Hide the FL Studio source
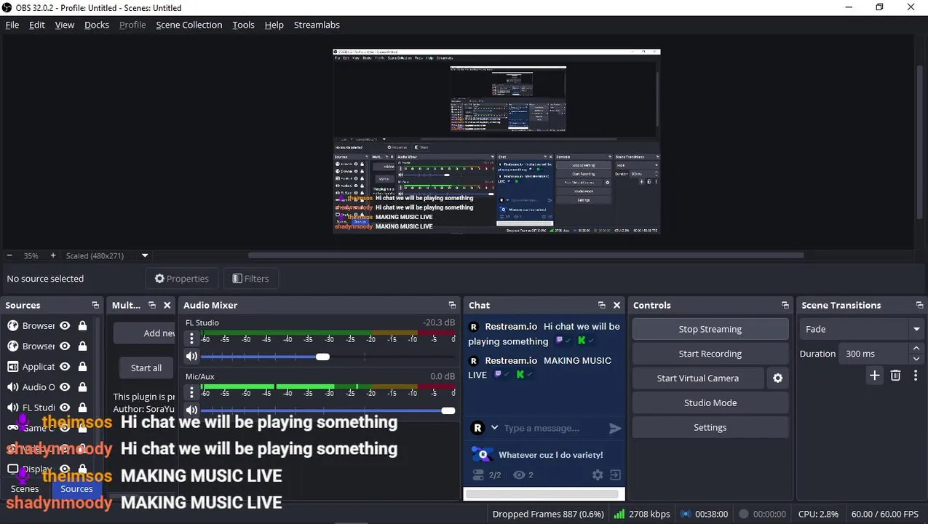The height and width of the screenshot is (524, 928). [65, 408]
